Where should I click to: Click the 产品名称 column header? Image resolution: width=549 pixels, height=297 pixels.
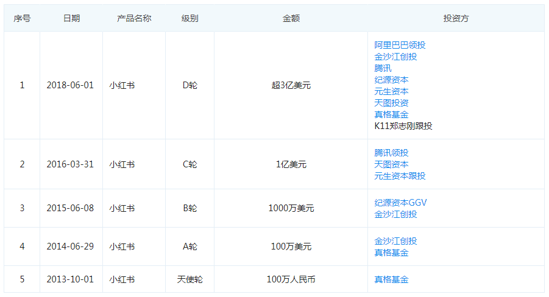coord(134,18)
